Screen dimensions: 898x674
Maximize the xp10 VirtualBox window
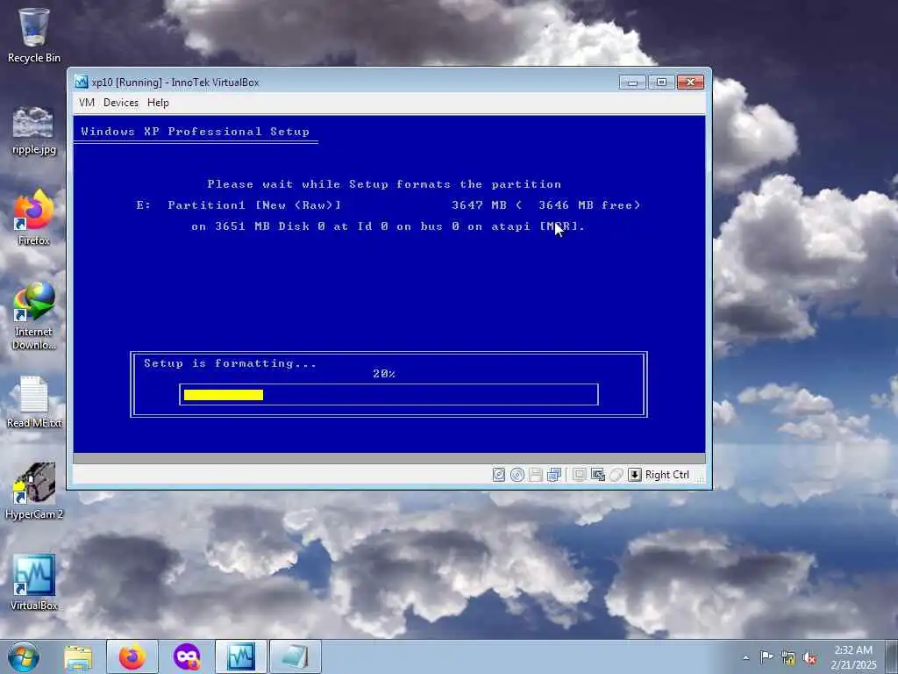pos(661,82)
